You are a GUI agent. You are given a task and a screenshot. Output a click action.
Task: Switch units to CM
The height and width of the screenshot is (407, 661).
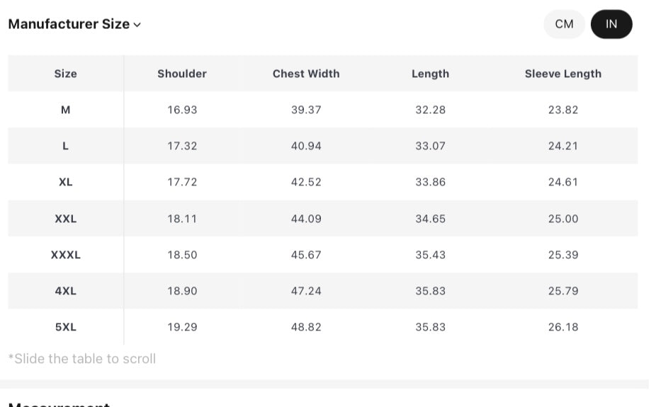(564, 24)
